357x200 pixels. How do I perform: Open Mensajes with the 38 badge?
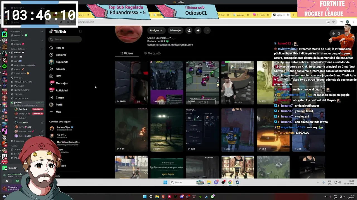[58, 83]
